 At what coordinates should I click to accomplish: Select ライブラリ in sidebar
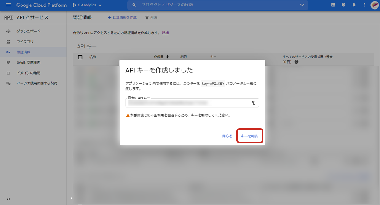[25, 41]
